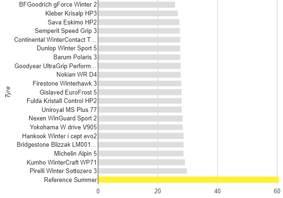
Task: Click the Tyre axis title
Action: [x=8, y=90]
